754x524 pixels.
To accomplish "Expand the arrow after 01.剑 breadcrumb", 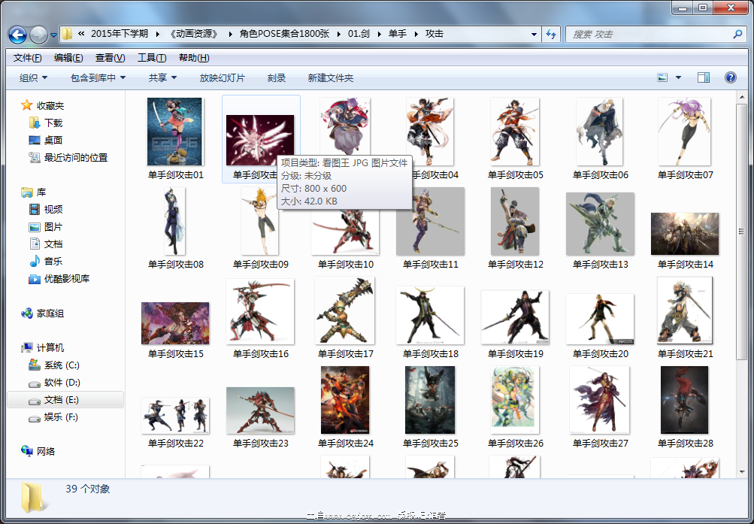I will [x=379, y=34].
